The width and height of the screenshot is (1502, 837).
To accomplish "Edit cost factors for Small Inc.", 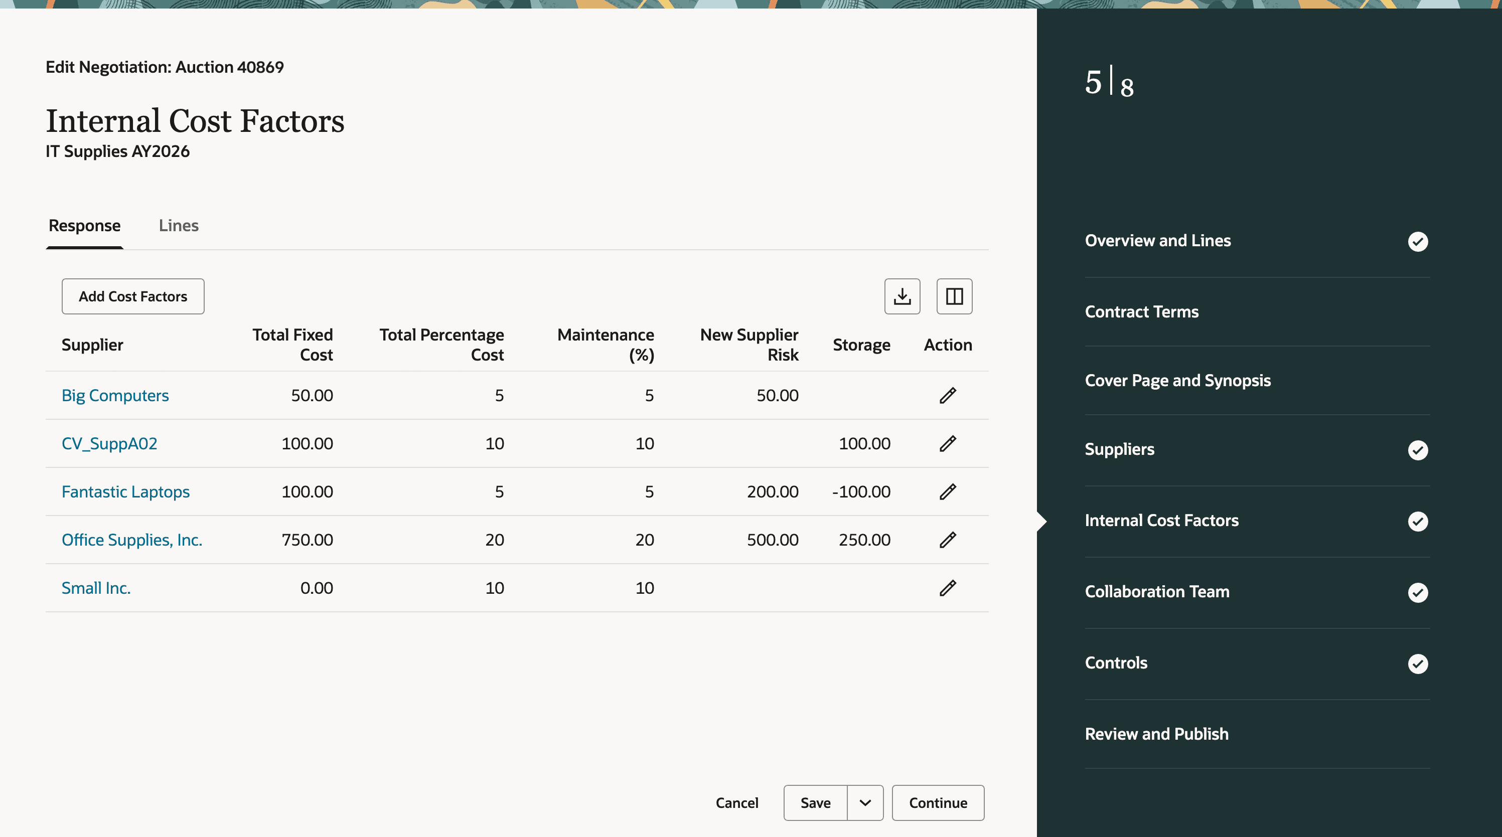I will (x=948, y=588).
